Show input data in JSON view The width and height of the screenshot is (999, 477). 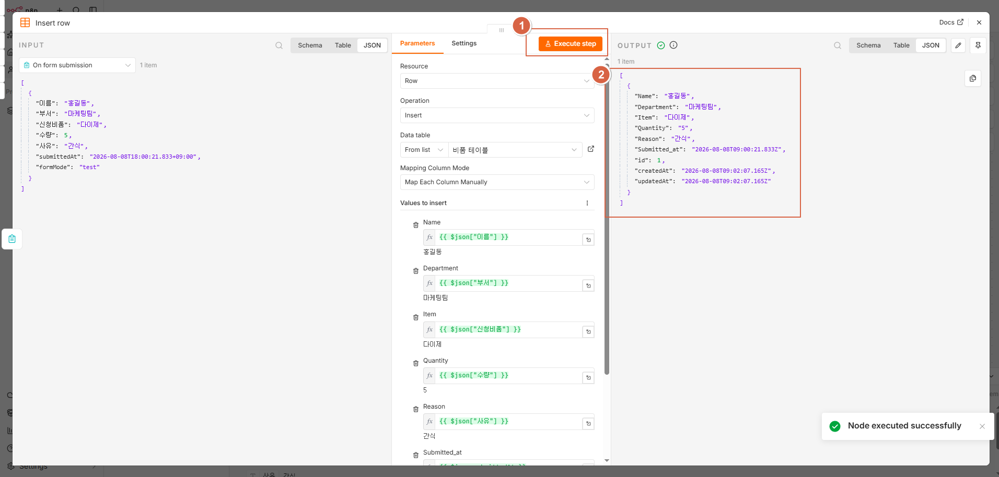(x=372, y=45)
